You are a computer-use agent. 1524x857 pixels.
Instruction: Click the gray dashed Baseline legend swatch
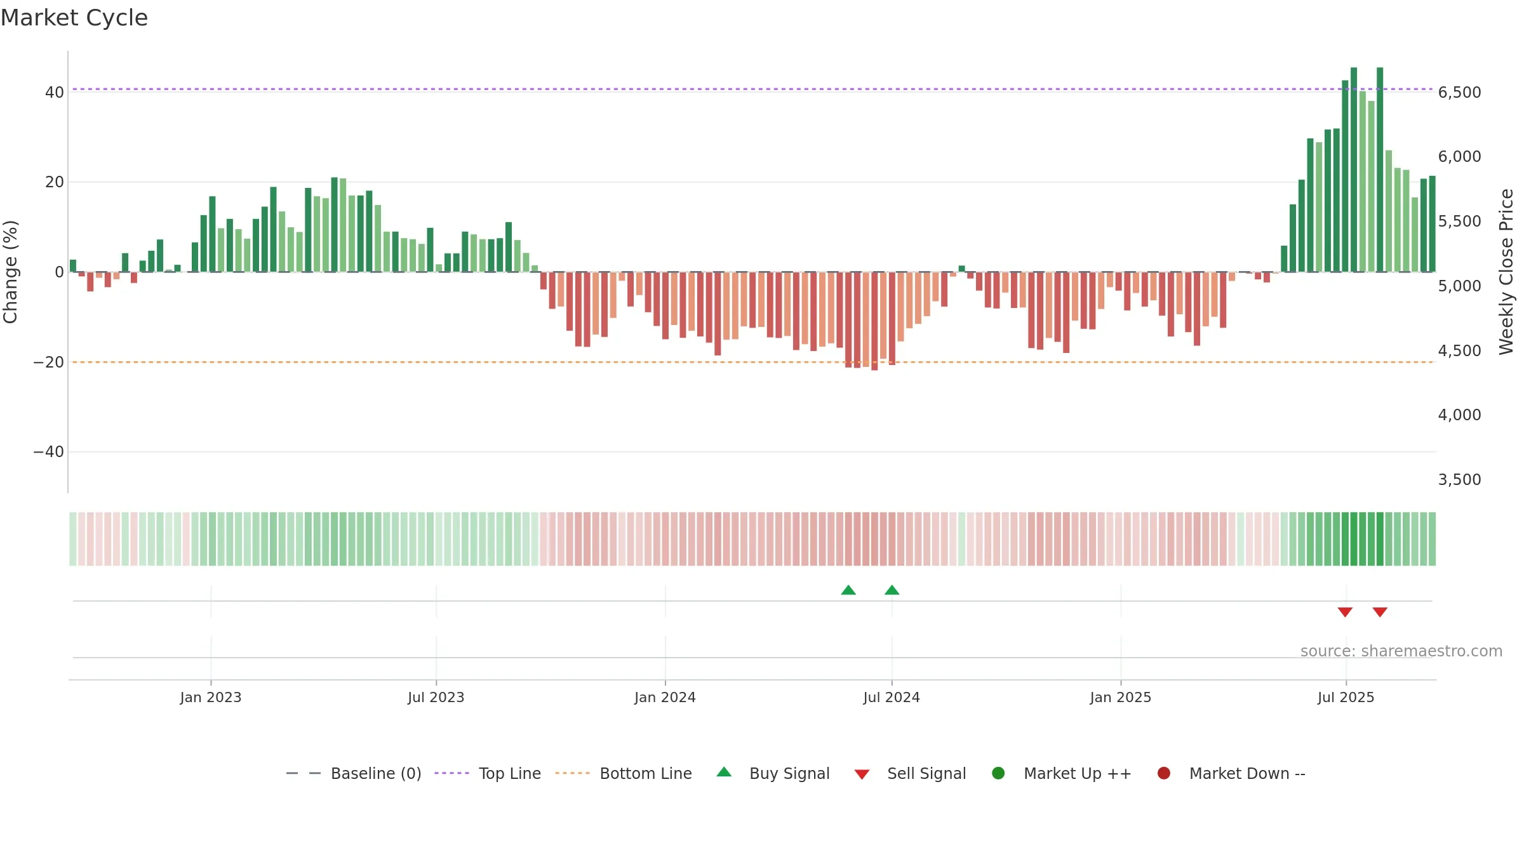coord(304,773)
